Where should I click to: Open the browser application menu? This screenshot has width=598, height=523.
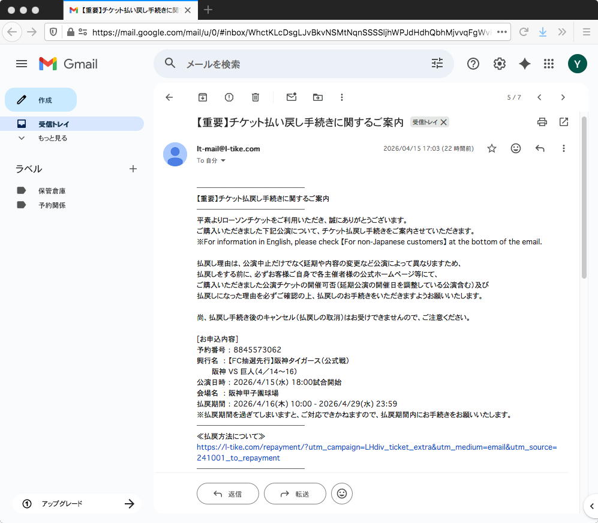pyautogui.click(x=587, y=32)
